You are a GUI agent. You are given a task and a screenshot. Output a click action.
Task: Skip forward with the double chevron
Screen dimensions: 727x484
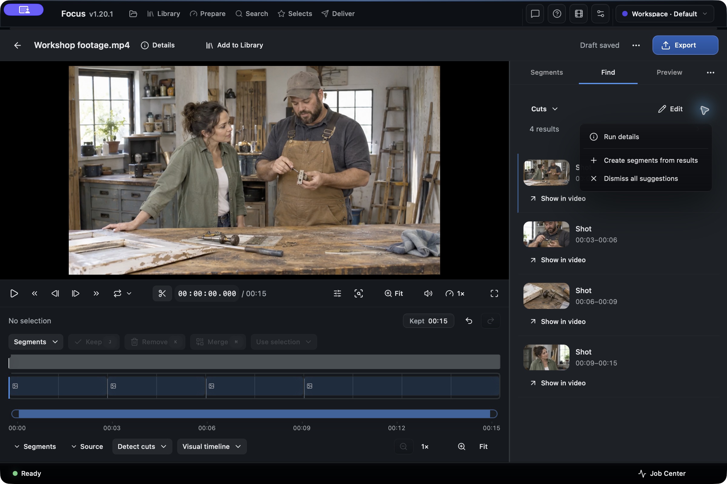pyautogui.click(x=96, y=293)
